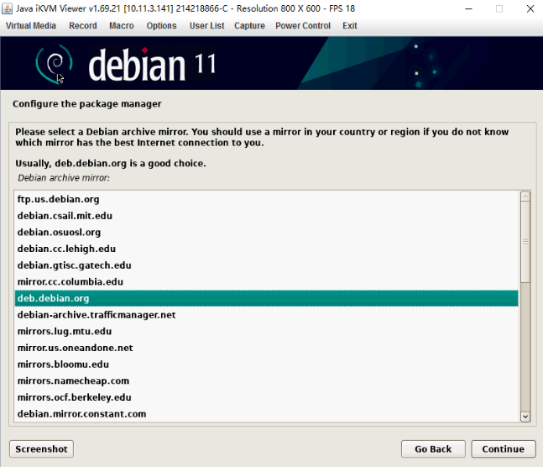Click Continue to confirm the mirror
The height and width of the screenshot is (467, 543).
tap(504, 449)
